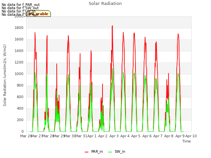Click the No data for f_SW_out message
211x158 pixels.
point(20,8)
